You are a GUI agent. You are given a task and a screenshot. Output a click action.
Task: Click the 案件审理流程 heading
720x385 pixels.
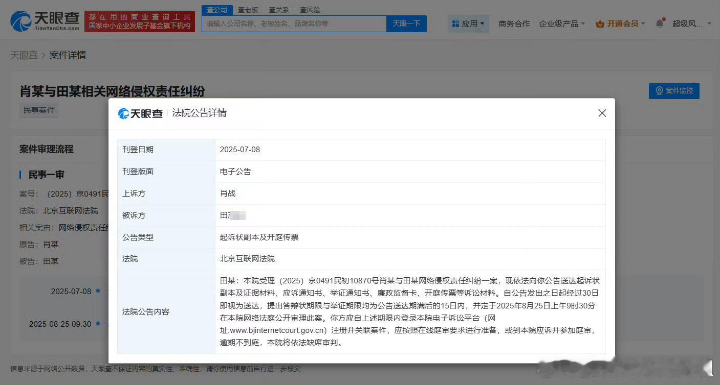[x=47, y=149]
